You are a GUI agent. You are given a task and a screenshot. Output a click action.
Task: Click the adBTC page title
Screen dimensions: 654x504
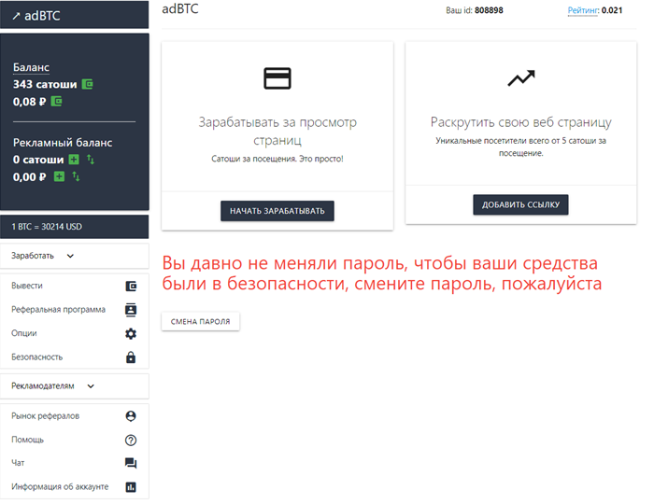click(180, 8)
